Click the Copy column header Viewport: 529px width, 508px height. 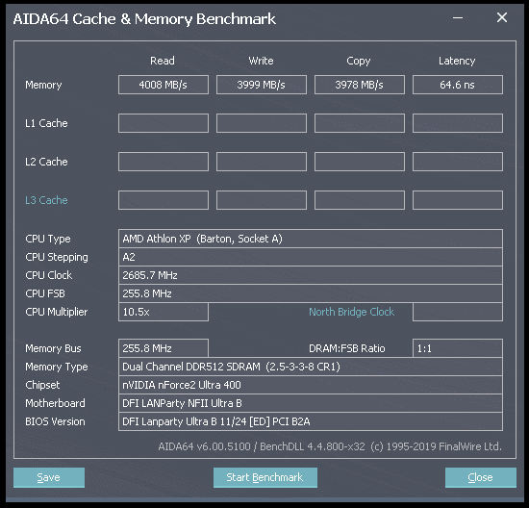tap(359, 62)
